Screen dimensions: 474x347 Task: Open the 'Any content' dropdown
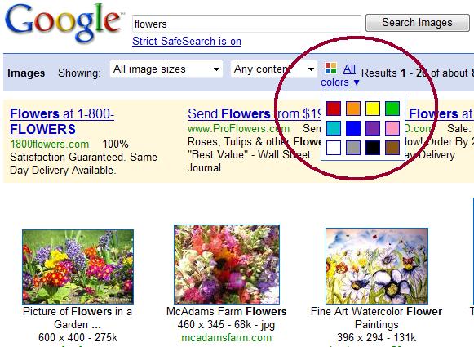pos(274,69)
